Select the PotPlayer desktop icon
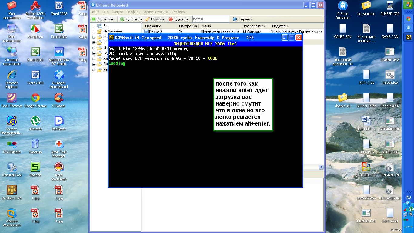The image size is (414, 233). (x=59, y=124)
